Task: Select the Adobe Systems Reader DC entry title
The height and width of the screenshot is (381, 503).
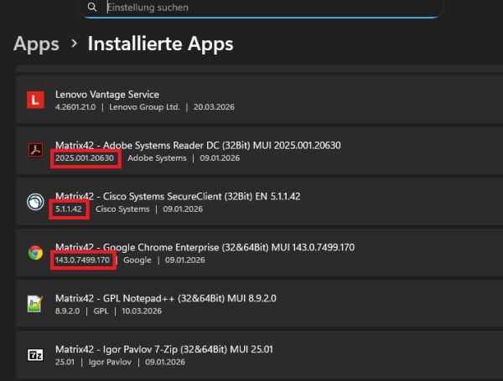Action: pos(198,145)
